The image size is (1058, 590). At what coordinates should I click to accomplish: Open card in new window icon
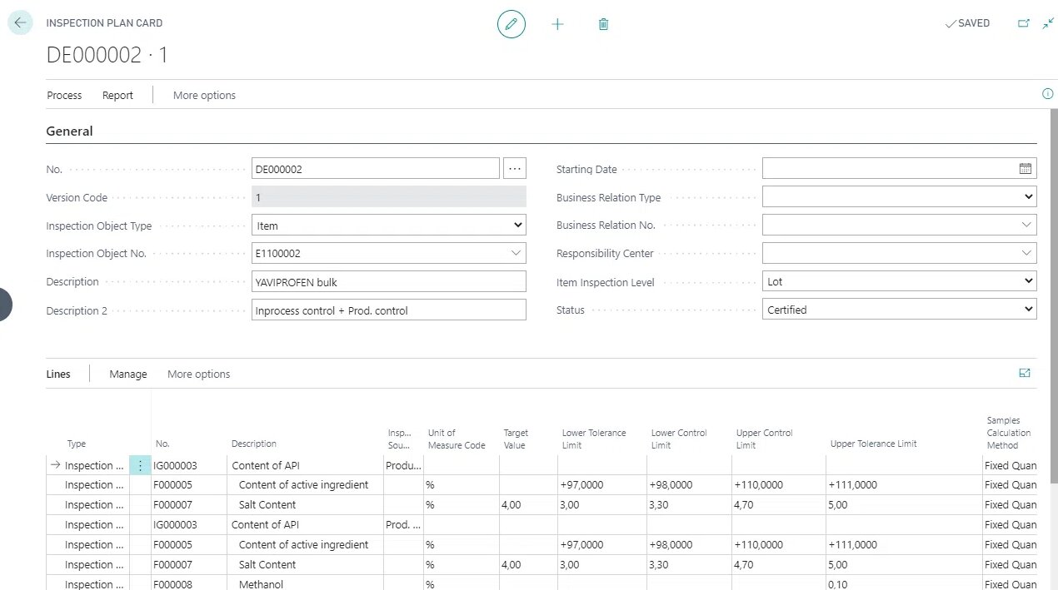coord(1024,23)
